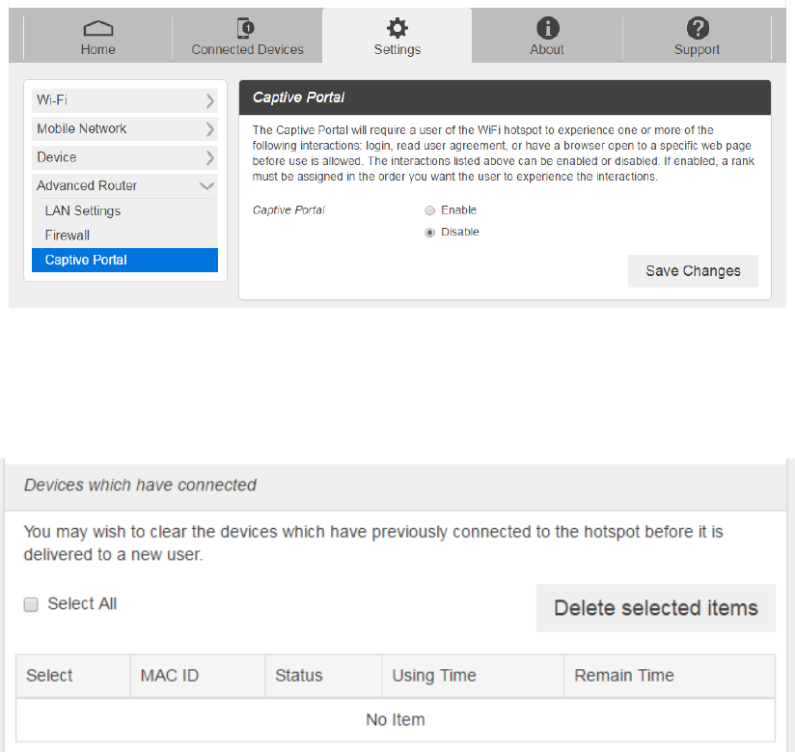Open the Firewall menu item
The width and height of the screenshot is (795, 752).
(x=68, y=235)
